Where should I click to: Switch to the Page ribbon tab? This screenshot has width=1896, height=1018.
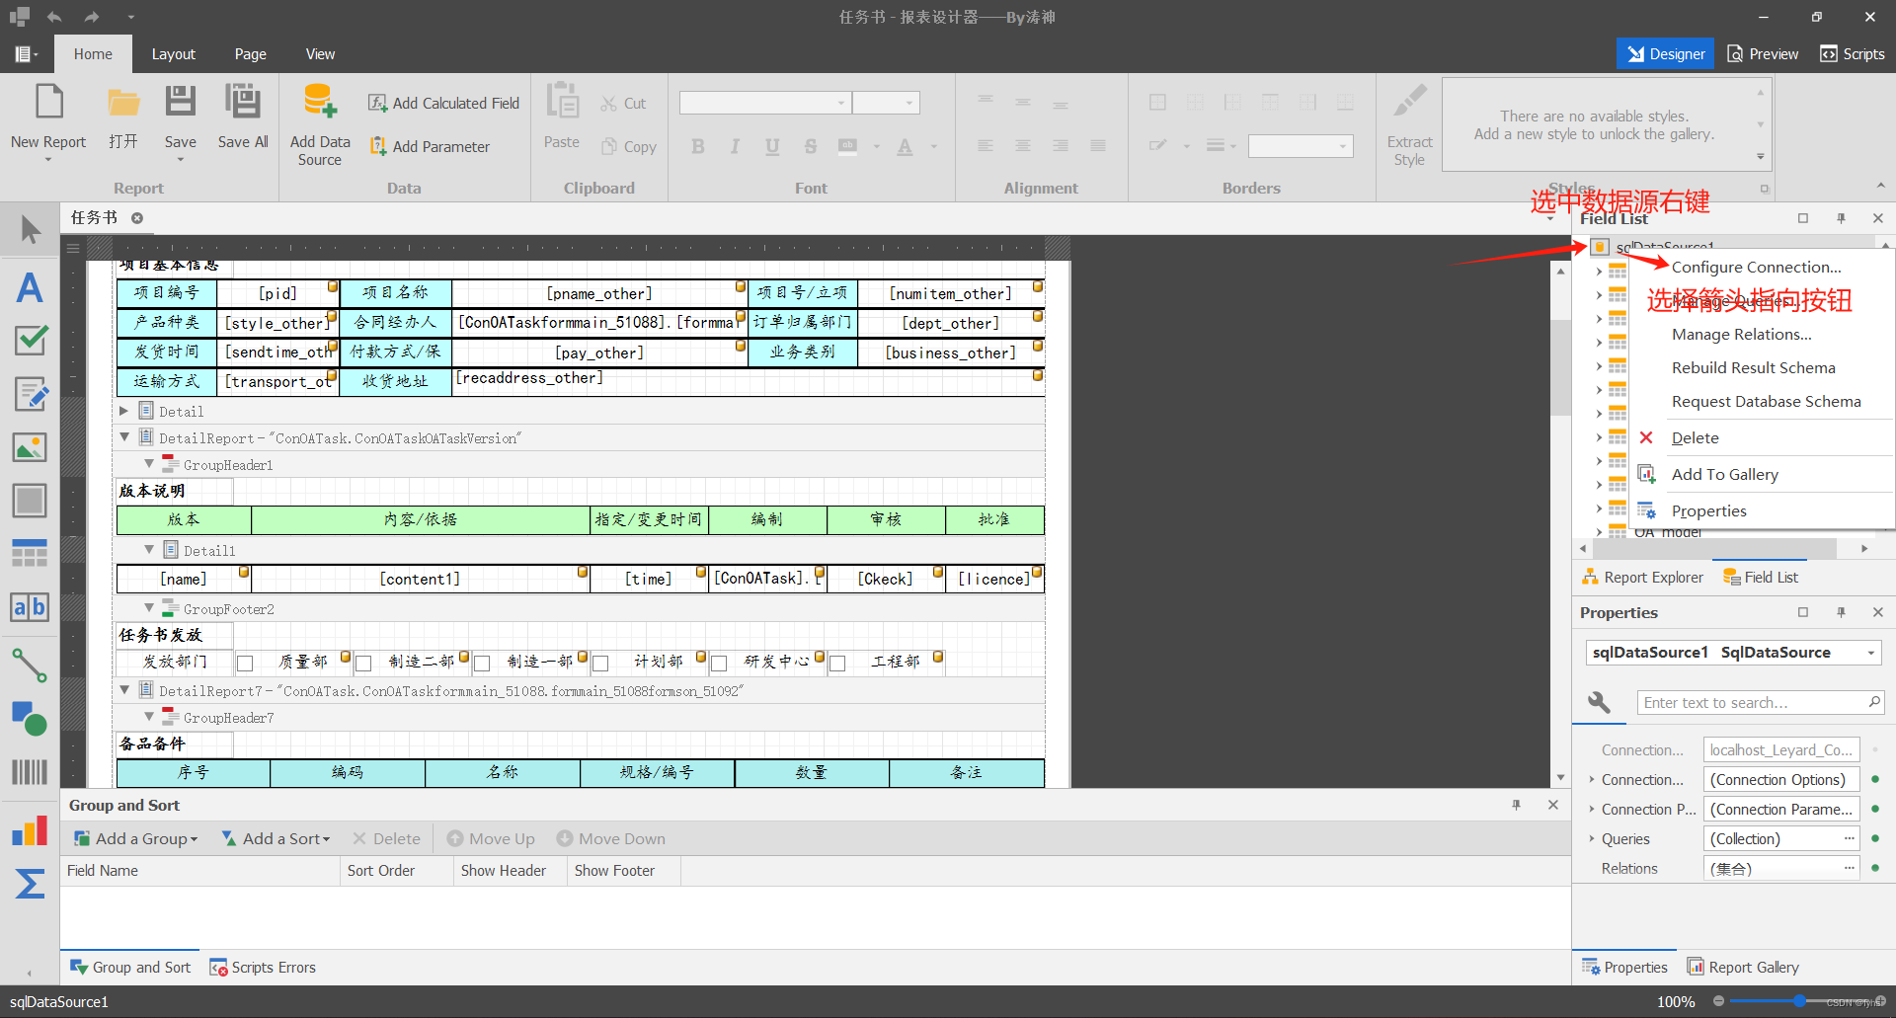coord(250,54)
